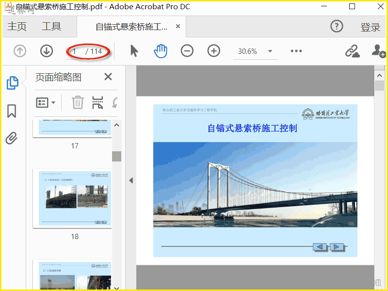Collapse the left navigation pane arrow
Image resolution: width=388 pixels, height=291 pixels.
coord(130,180)
